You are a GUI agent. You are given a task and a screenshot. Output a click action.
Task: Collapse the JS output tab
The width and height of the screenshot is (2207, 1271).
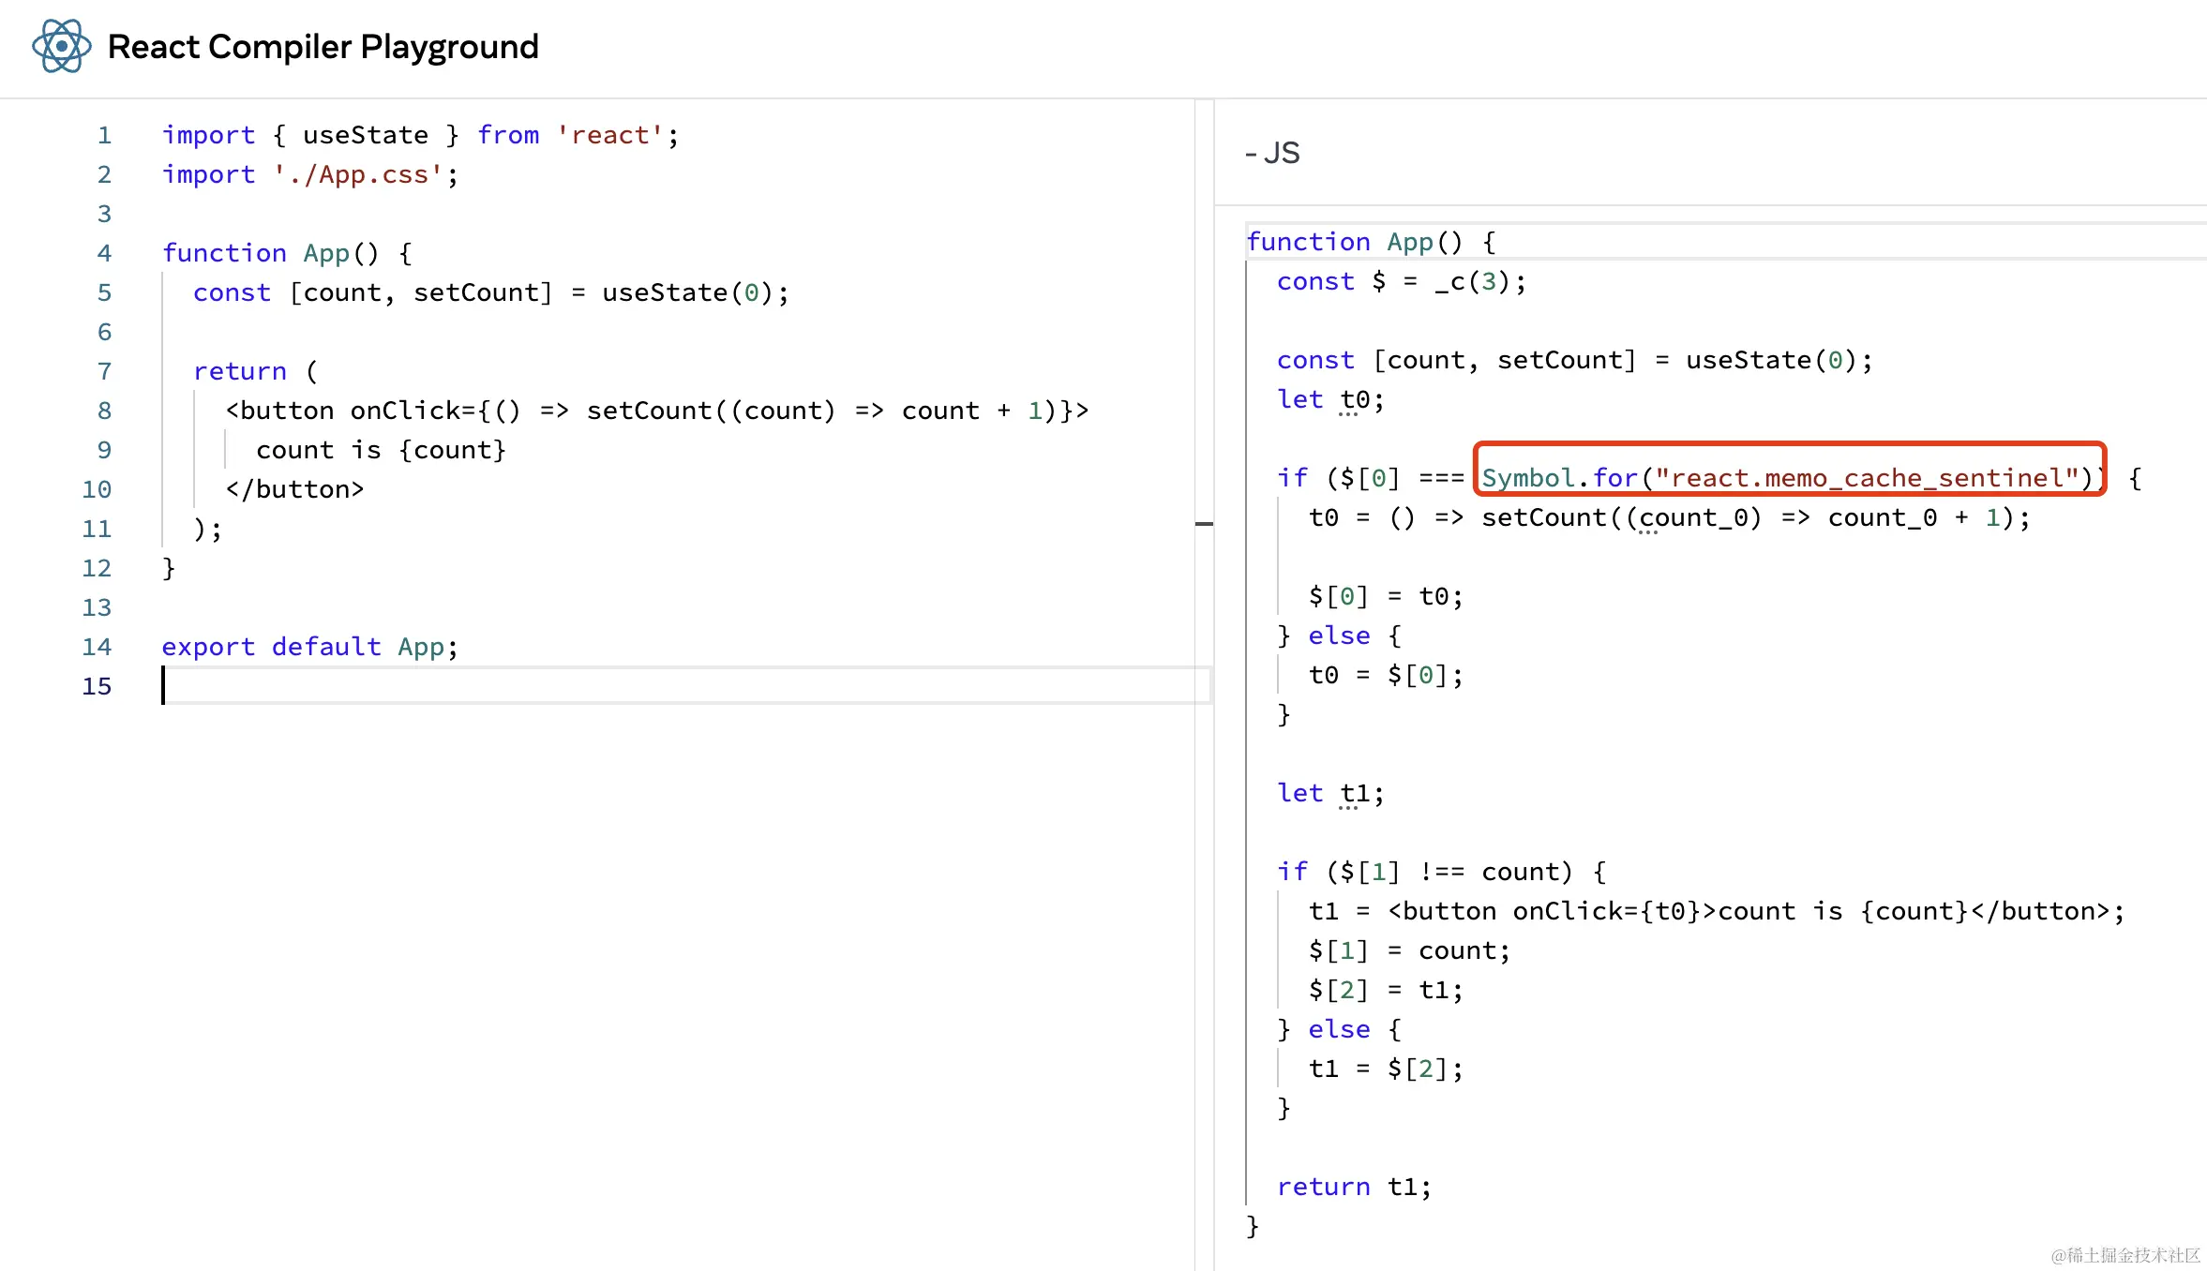[1272, 153]
